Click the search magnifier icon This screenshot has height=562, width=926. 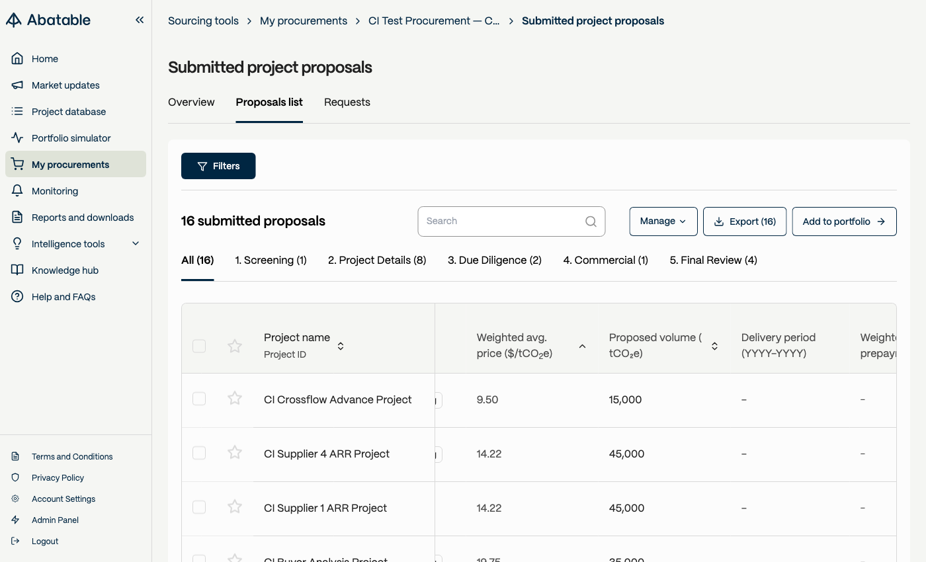pos(591,221)
